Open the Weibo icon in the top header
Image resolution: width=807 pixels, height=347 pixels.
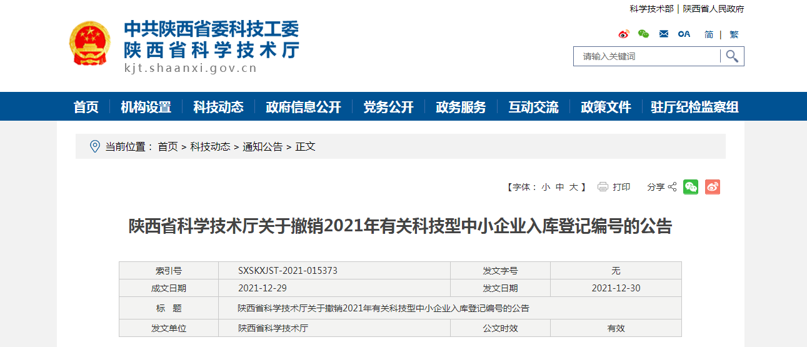(623, 34)
